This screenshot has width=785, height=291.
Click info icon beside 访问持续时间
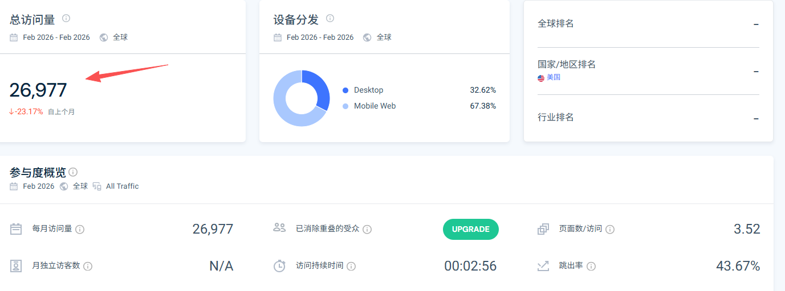(351, 266)
